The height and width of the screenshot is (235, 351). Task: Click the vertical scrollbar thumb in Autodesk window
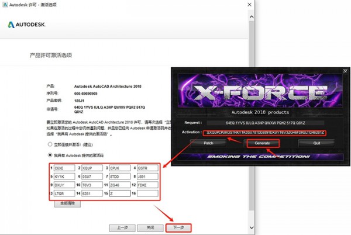click(252, 115)
